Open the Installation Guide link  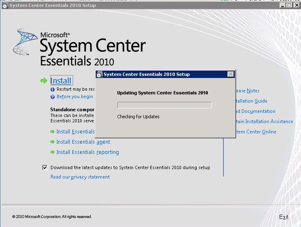pos(251,101)
